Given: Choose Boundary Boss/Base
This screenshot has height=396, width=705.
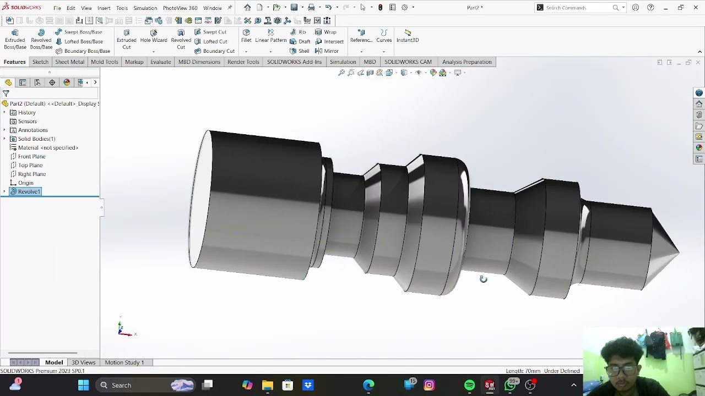Looking at the screenshot, I should click(x=83, y=51).
